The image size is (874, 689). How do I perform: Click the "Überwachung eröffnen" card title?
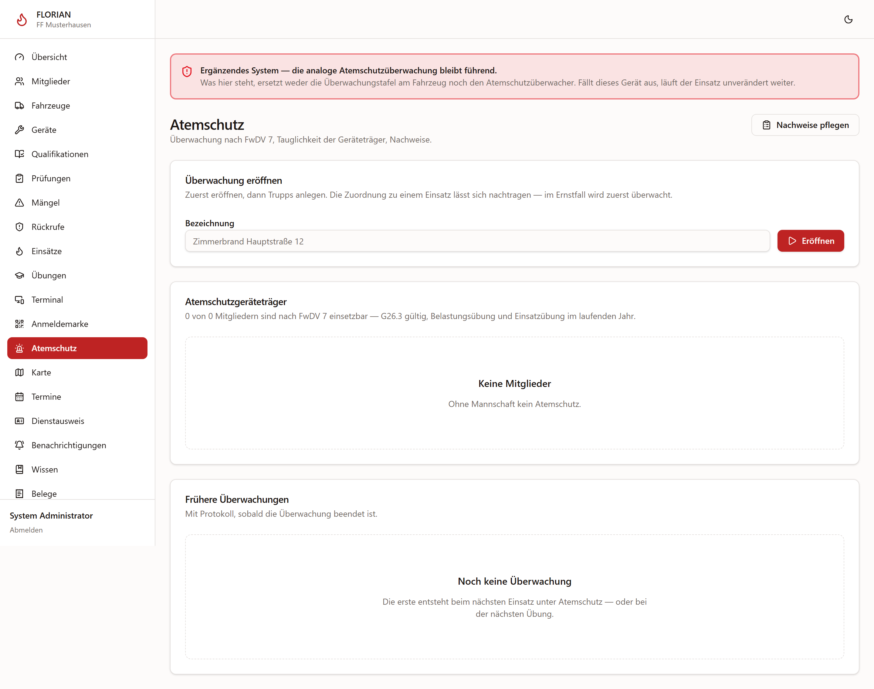point(233,180)
